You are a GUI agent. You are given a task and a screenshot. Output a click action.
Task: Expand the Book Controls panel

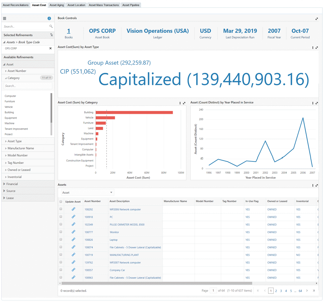click(317, 19)
